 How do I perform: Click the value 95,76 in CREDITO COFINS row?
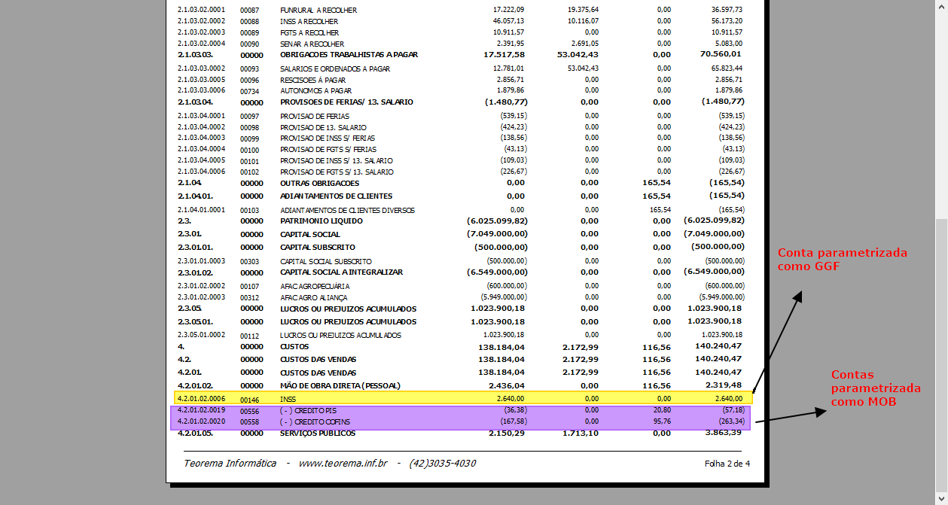tap(661, 421)
